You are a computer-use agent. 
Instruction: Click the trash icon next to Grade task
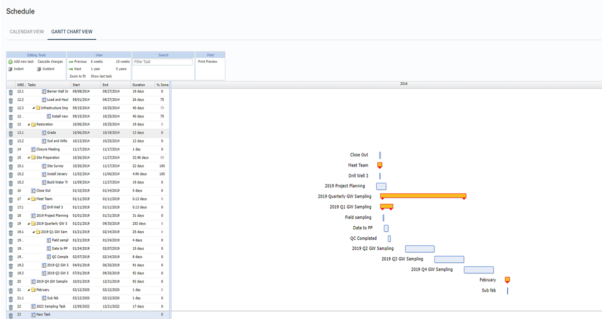tap(11, 132)
